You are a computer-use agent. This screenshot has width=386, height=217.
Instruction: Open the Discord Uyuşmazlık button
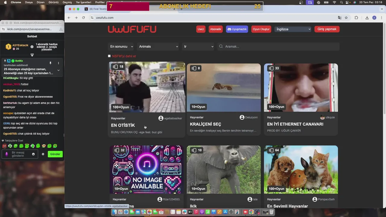(237, 29)
